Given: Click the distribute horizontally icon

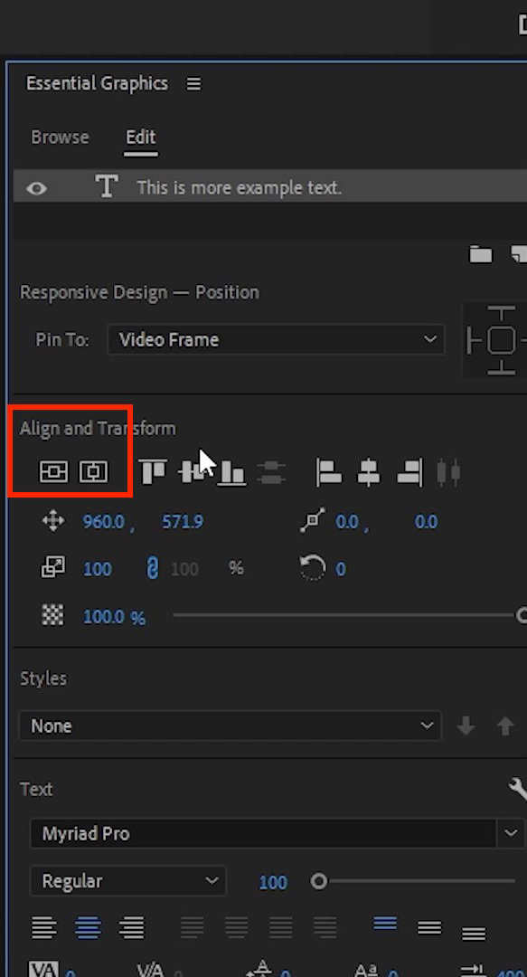Looking at the screenshot, I should pyautogui.click(x=448, y=471).
